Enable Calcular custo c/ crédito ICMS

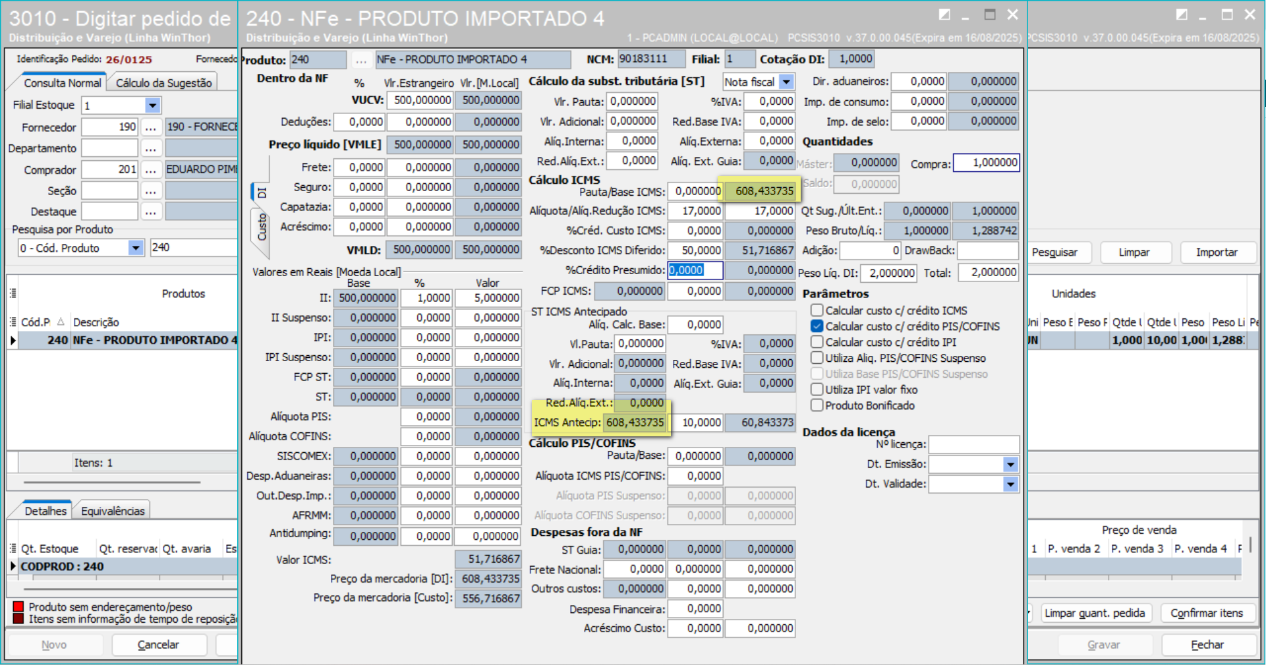click(817, 310)
